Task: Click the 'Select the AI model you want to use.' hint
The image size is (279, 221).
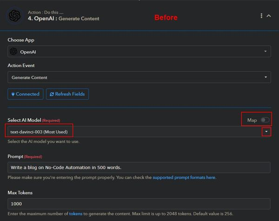Action: pyautogui.click(x=43, y=141)
